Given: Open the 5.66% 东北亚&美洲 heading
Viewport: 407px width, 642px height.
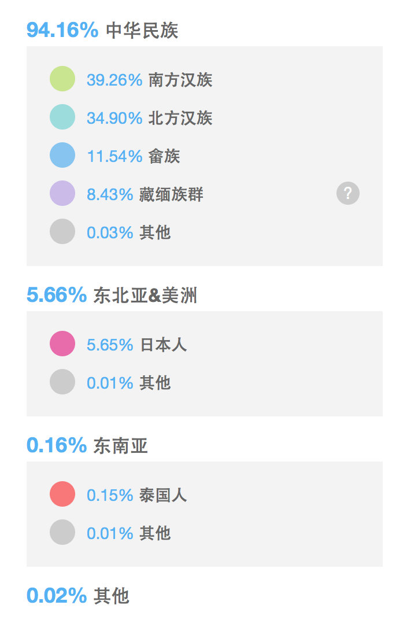Looking at the screenshot, I should (x=112, y=295).
